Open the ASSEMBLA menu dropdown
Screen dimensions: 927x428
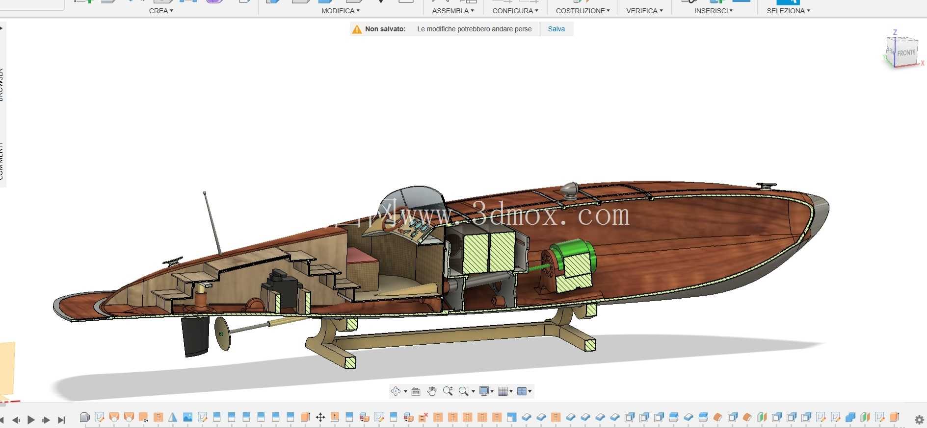coord(453,11)
